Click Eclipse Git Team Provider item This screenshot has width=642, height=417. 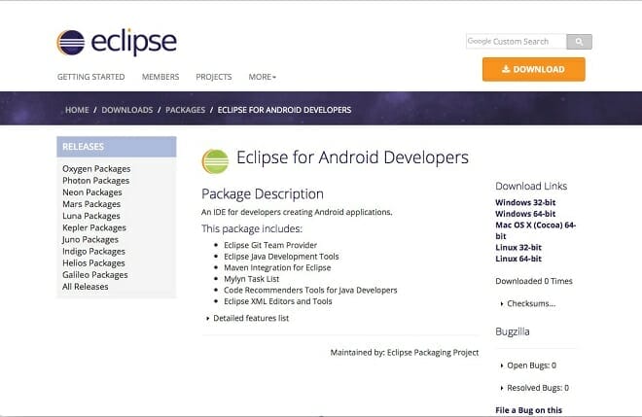pyautogui.click(x=270, y=245)
